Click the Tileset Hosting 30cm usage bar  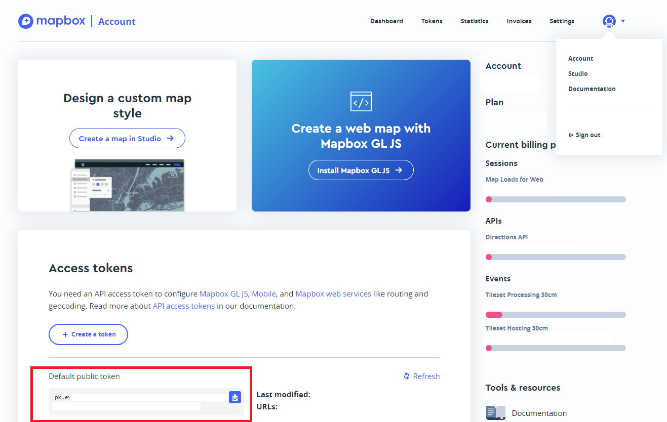point(556,348)
